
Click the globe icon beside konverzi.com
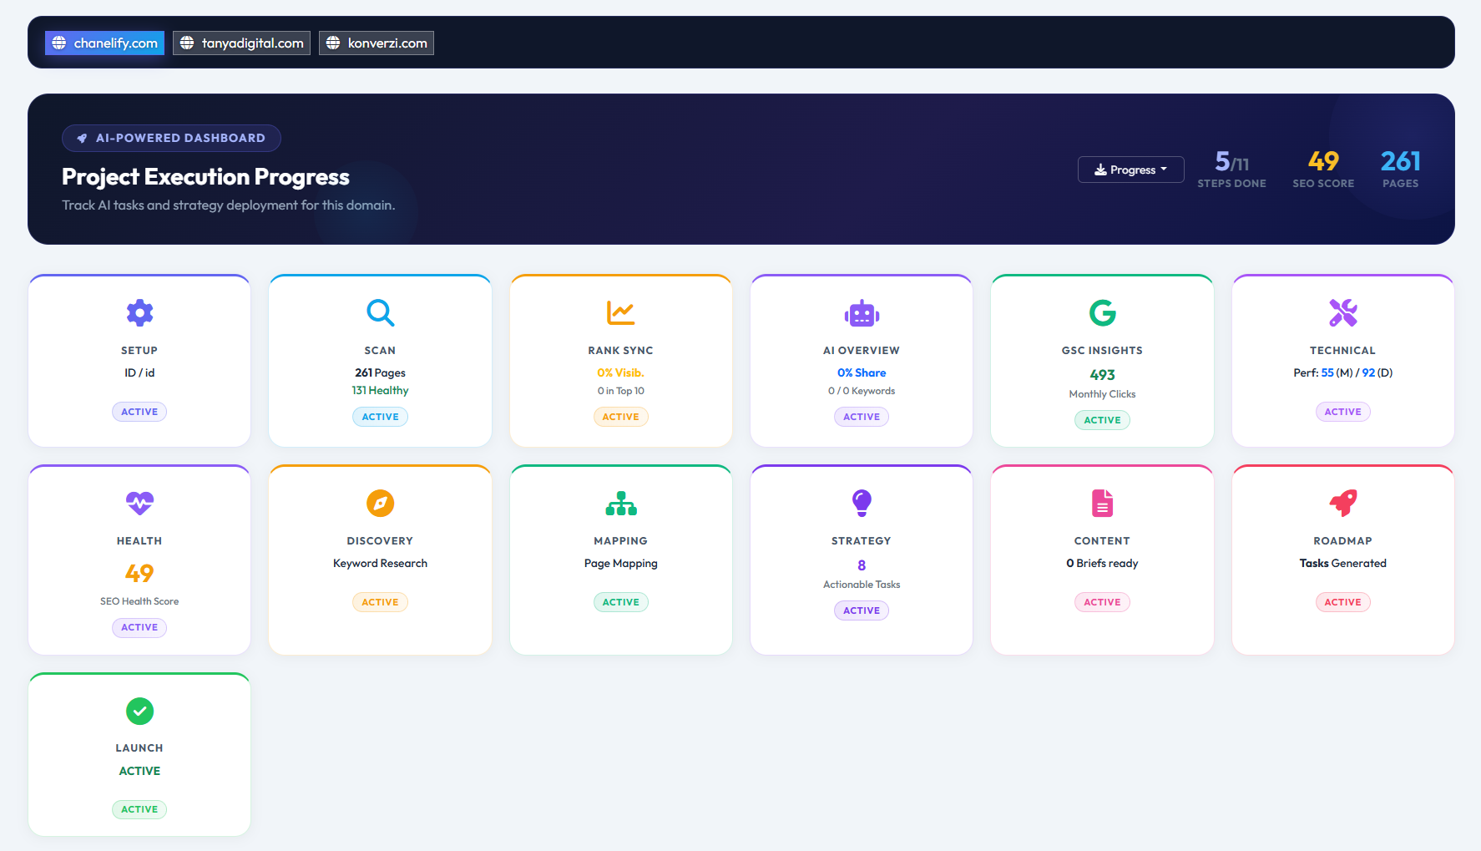(x=333, y=43)
